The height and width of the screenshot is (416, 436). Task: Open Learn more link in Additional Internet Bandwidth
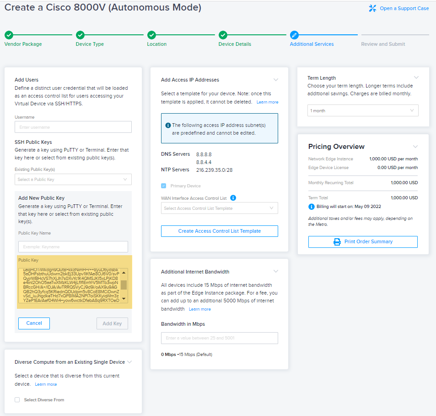(200, 309)
